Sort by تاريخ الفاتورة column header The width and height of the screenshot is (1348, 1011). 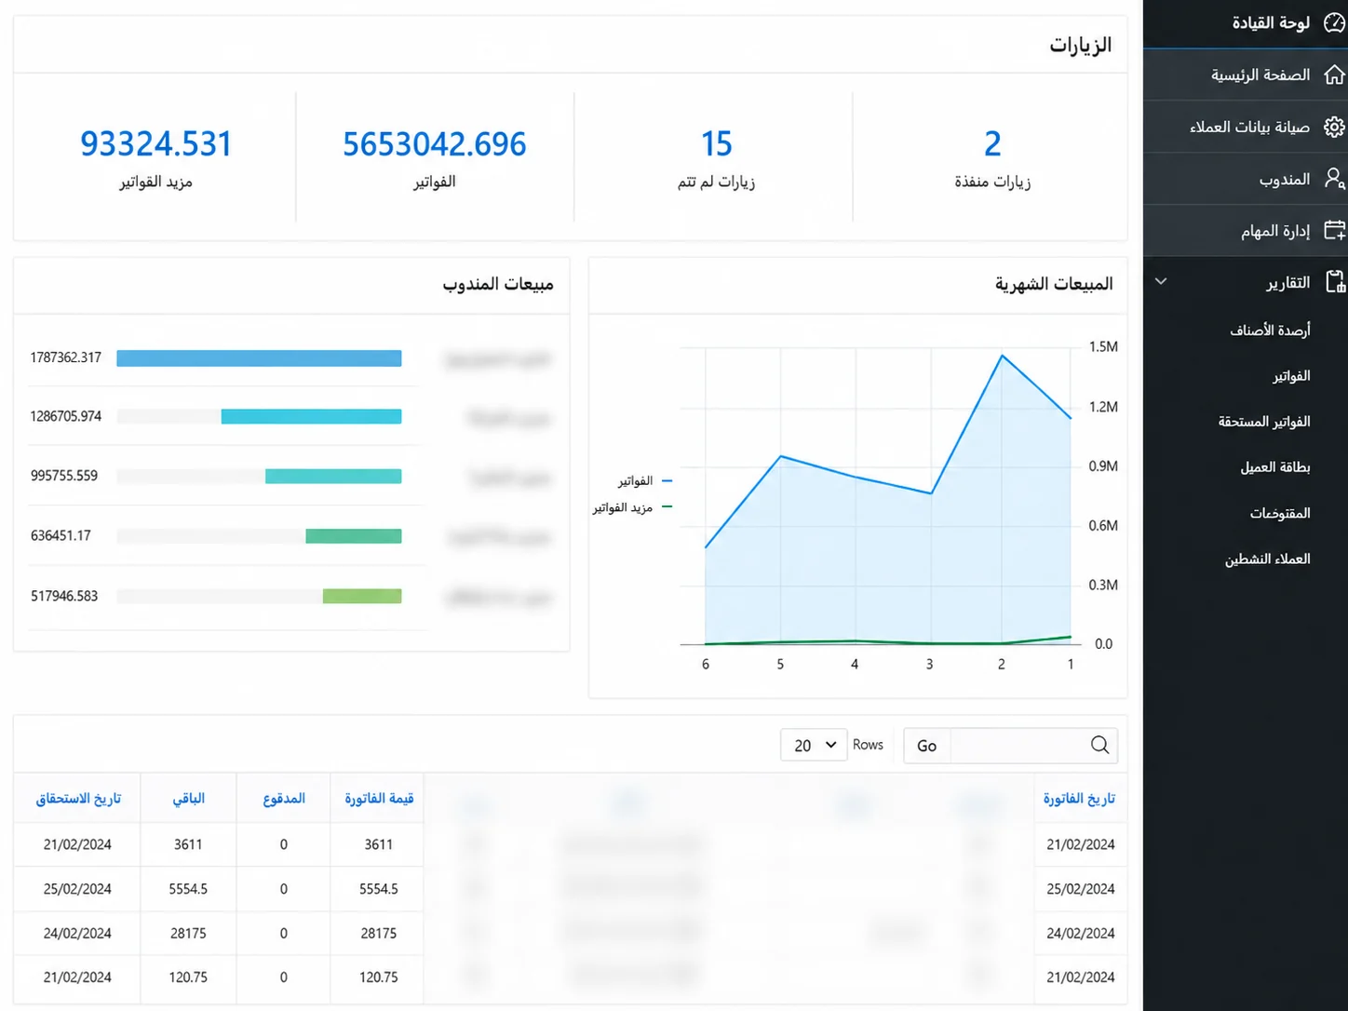pyautogui.click(x=1079, y=799)
